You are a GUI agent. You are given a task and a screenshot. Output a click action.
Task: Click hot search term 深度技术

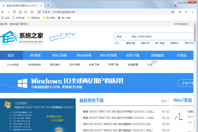click(x=174, y=43)
